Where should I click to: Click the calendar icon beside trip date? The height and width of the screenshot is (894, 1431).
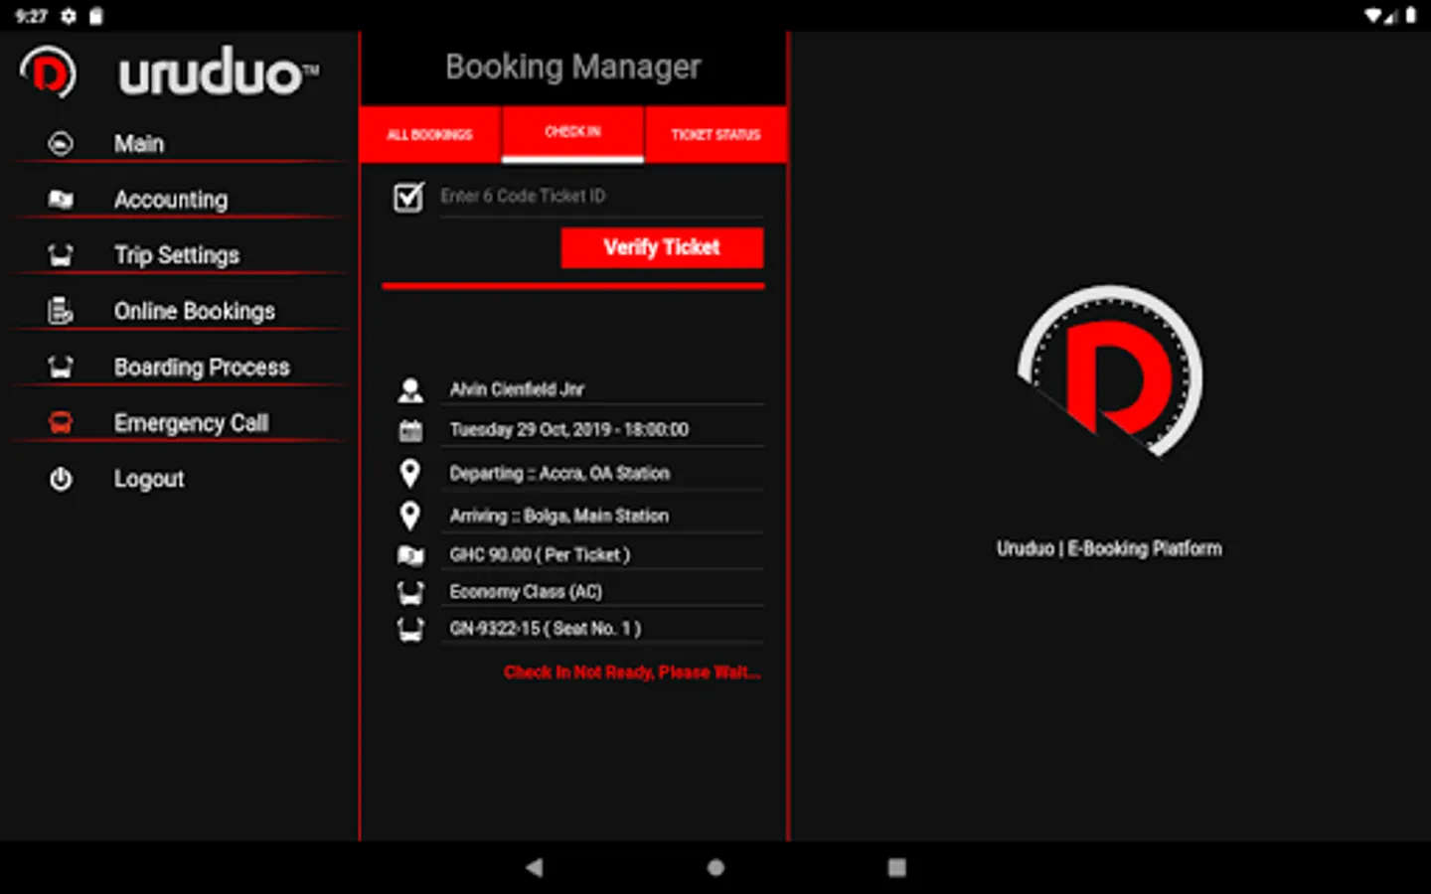click(410, 430)
